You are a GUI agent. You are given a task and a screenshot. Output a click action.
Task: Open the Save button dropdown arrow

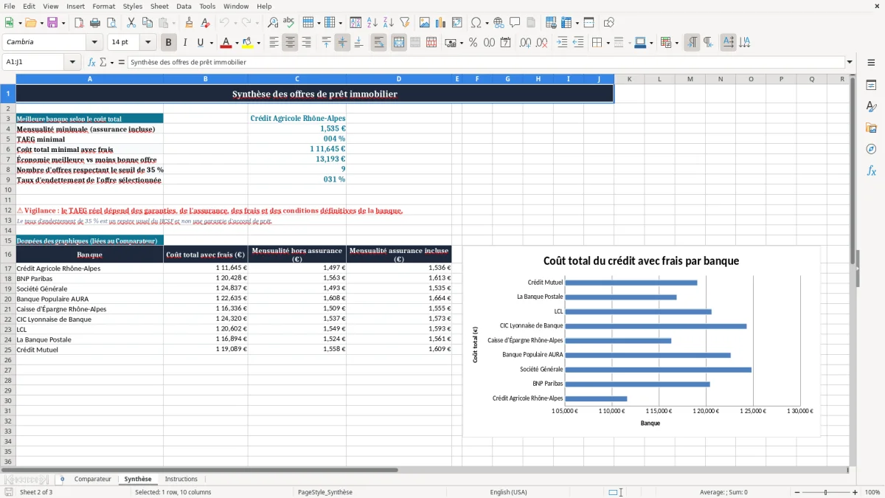click(63, 23)
